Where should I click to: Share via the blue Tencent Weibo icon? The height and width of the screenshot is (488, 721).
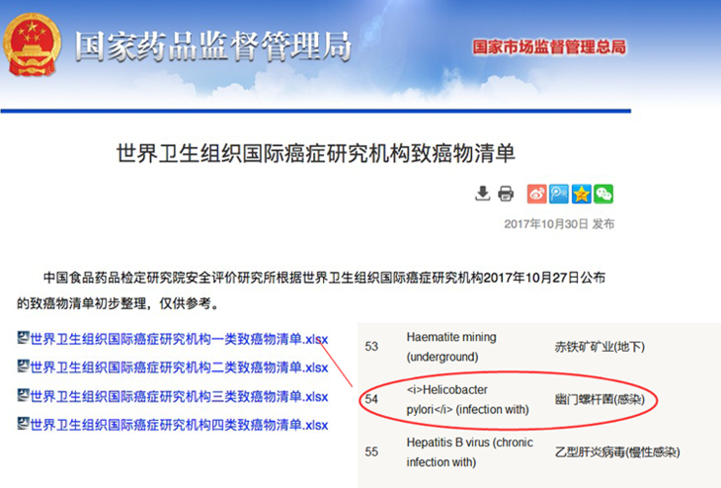[559, 193]
